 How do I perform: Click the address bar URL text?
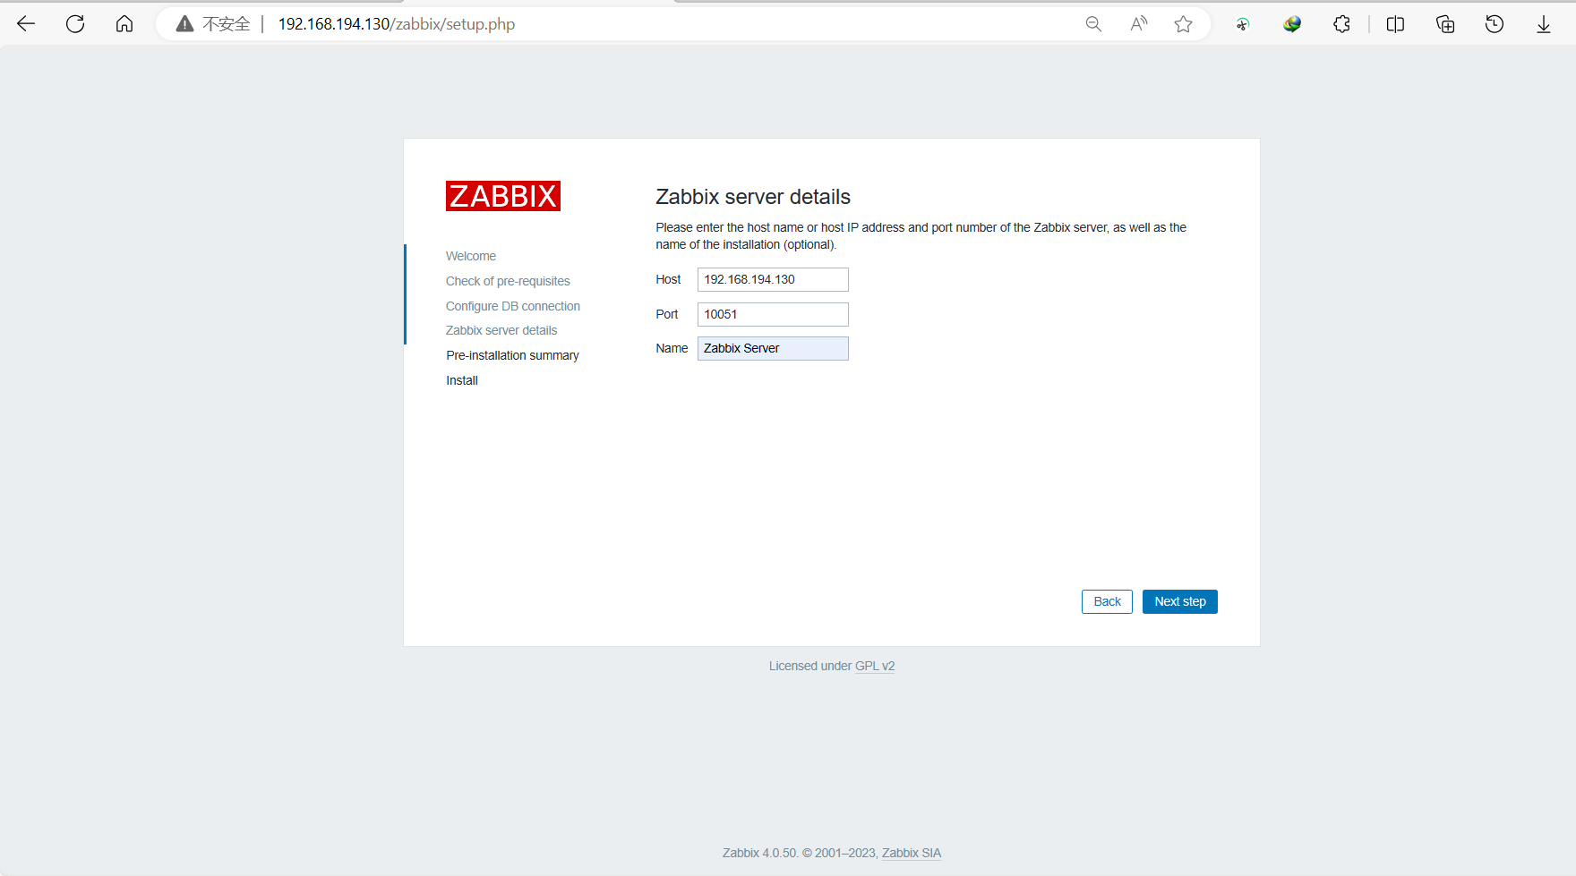(x=397, y=24)
